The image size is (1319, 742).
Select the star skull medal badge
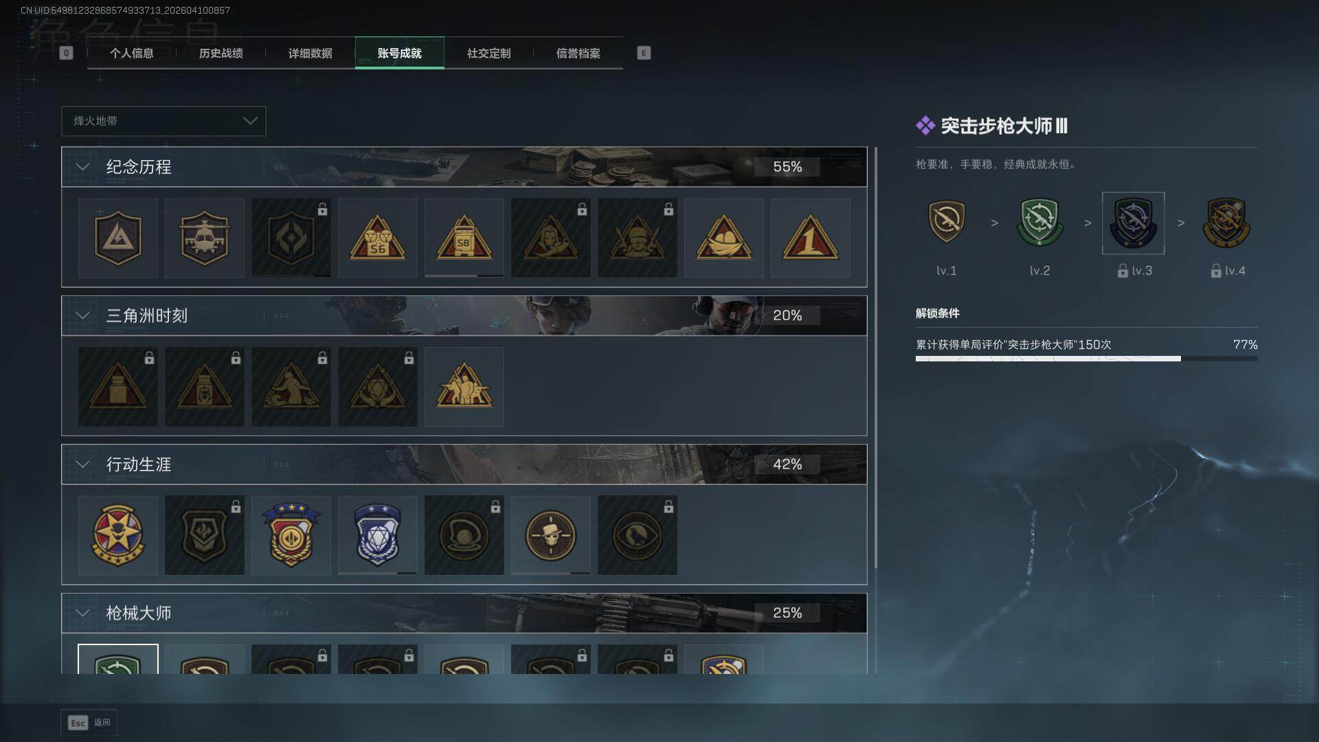[117, 535]
